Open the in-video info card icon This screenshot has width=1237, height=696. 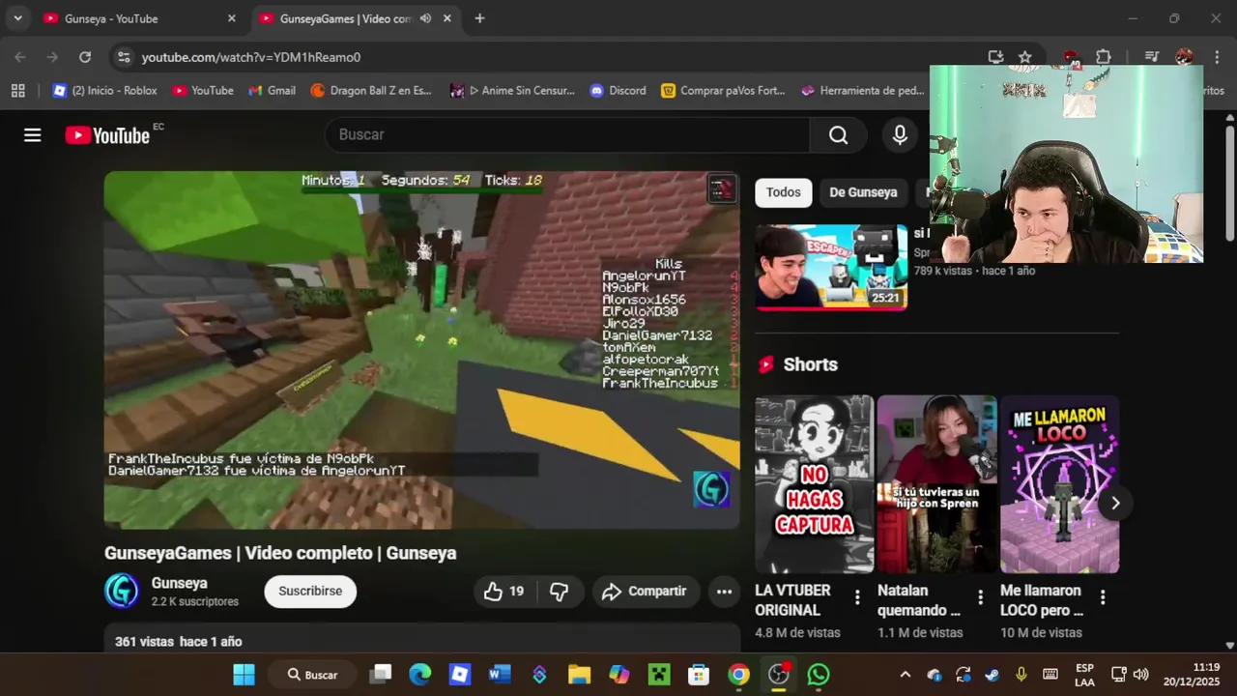(x=722, y=188)
